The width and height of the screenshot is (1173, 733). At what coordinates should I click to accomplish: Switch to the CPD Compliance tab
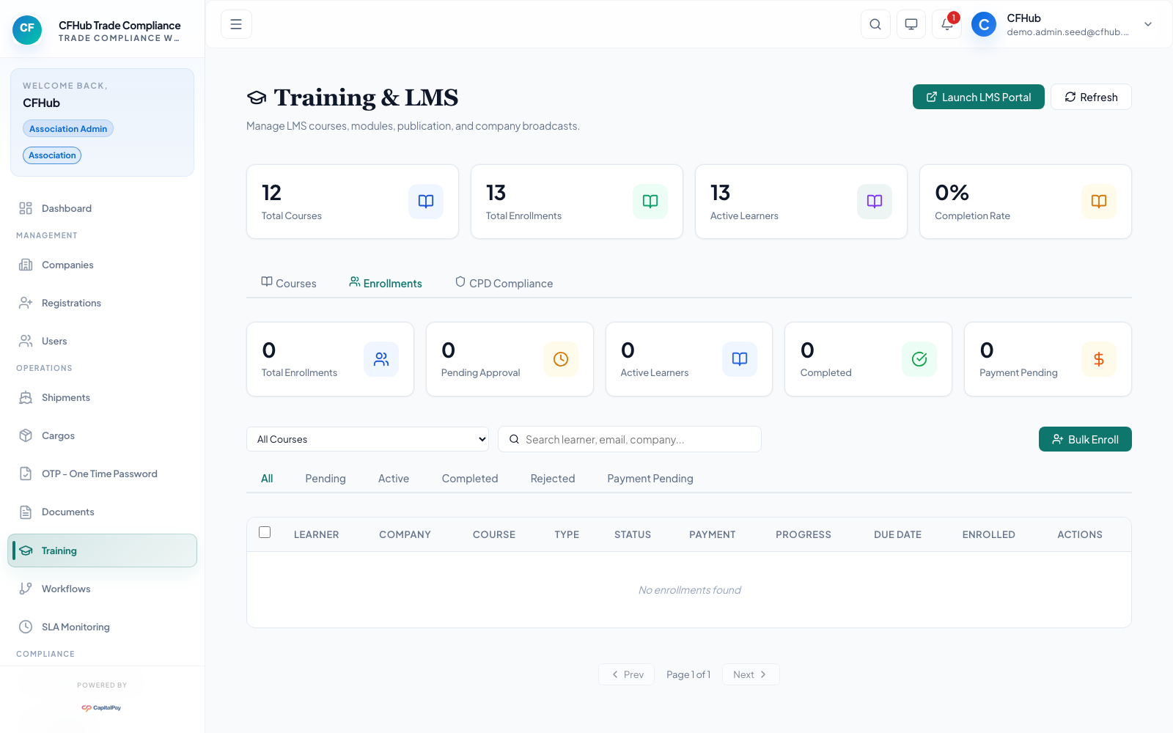point(504,283)
